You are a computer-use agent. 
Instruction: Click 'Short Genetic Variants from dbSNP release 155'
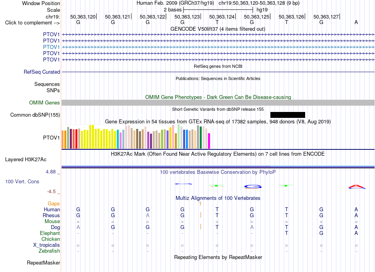[218, 109]
